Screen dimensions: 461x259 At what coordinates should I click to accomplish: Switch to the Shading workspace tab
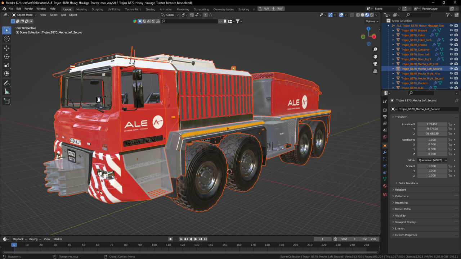click(x=150, y=9)
